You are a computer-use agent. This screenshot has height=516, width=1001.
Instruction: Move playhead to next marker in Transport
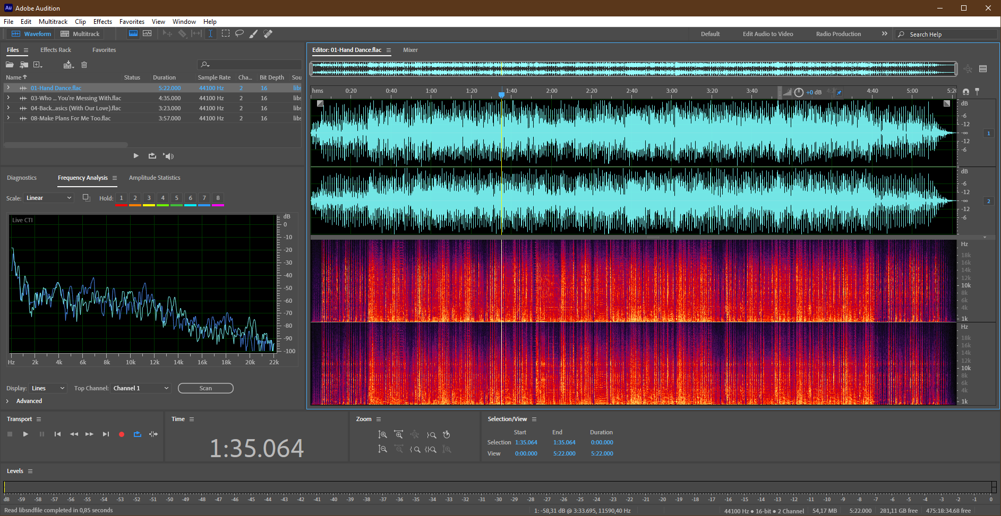(106, 434)
